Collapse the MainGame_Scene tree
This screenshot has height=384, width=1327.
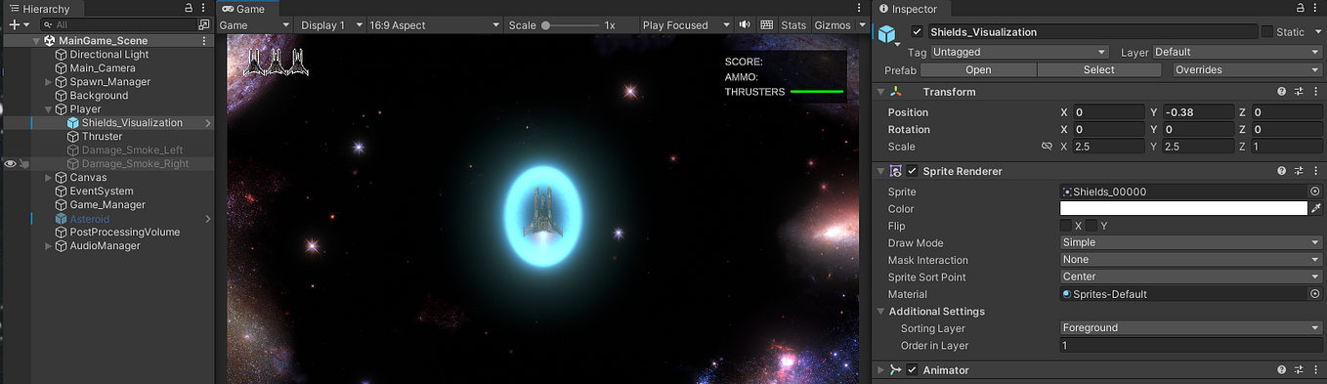click(x=36, y=41)
